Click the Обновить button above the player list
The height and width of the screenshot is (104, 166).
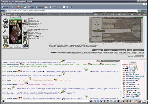pos(133,63)
